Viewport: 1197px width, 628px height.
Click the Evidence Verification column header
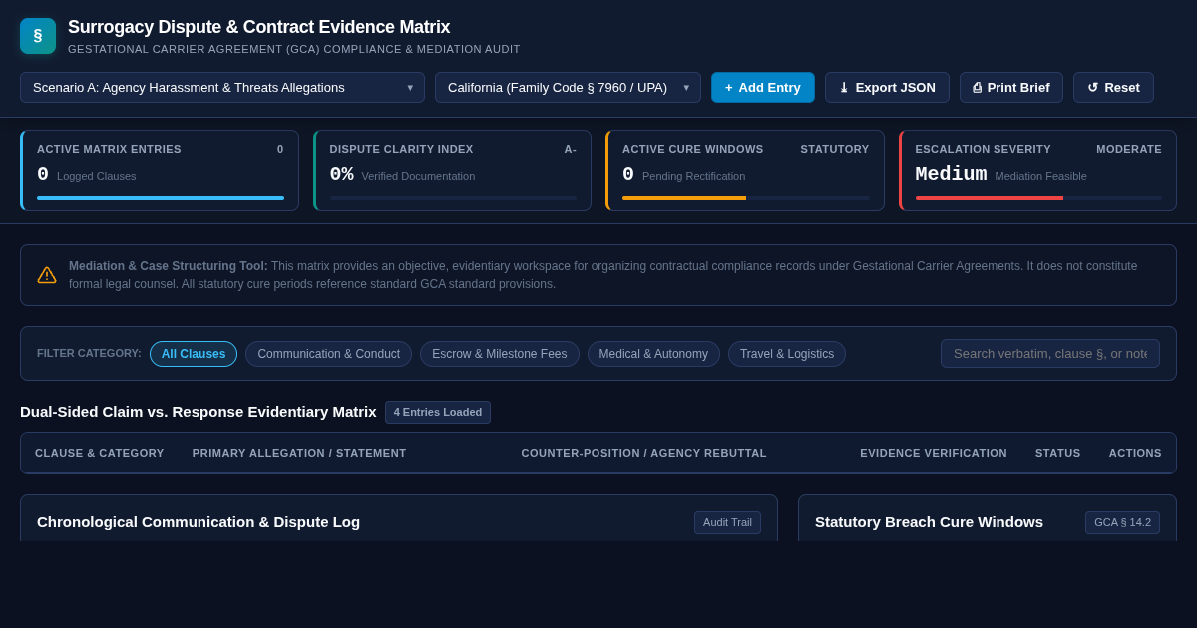point(934,453)
